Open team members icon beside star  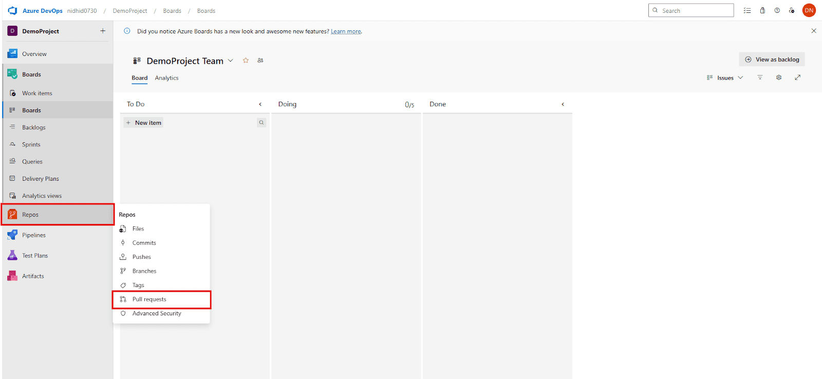(260, 61)
